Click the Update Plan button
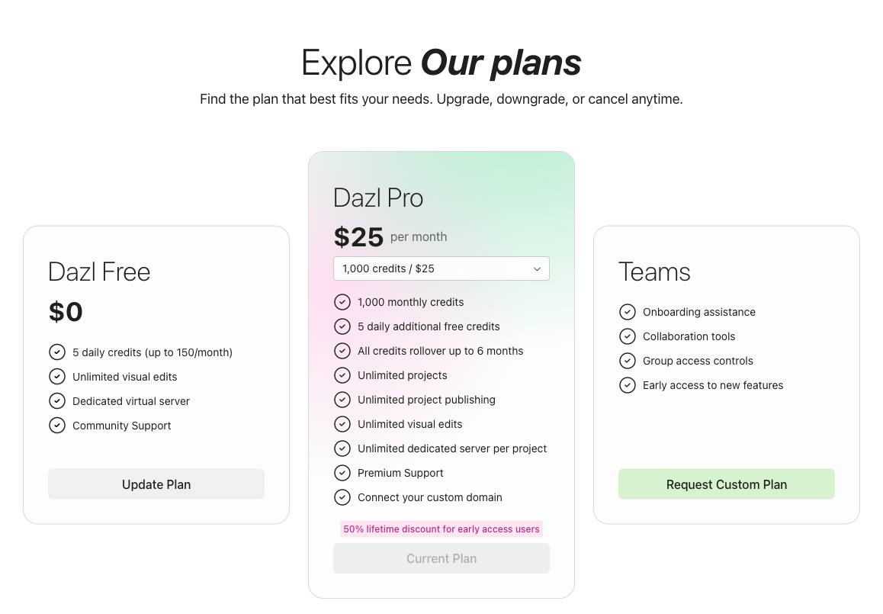This screenshot has height=614, width=883. tap(156, 484)
